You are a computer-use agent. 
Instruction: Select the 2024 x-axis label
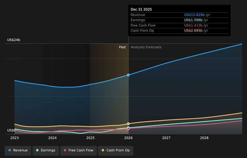(x=52, y=138)
